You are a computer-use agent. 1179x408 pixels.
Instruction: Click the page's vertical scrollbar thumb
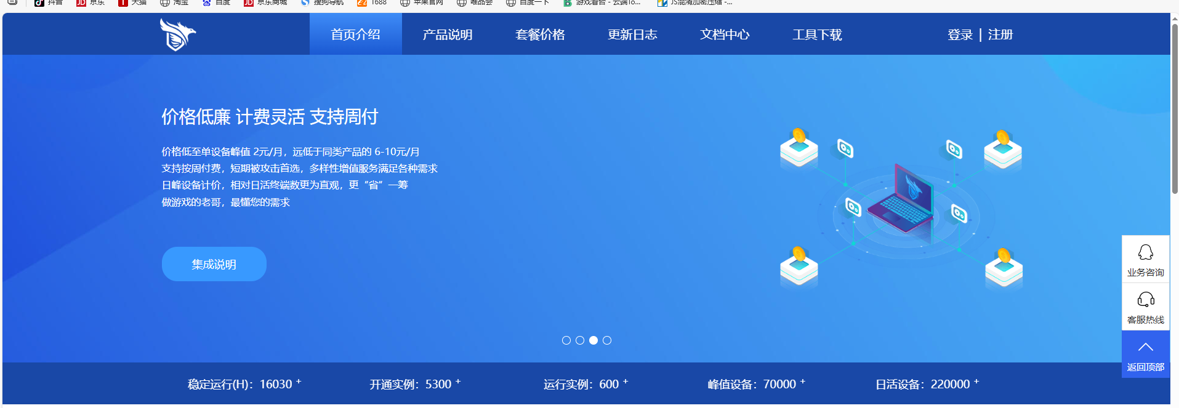(1175, 108)
